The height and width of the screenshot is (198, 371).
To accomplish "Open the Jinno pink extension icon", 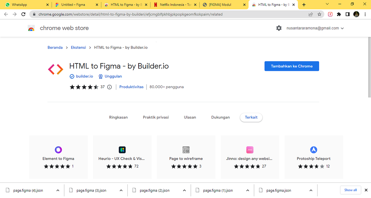I will click(249, 150).
